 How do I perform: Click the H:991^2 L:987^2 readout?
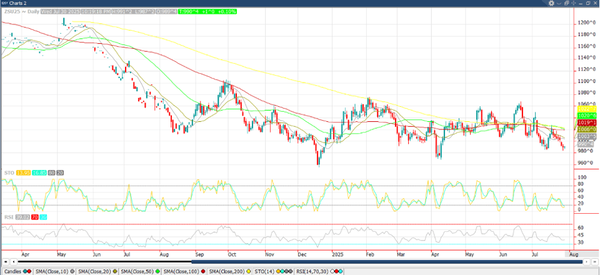tap(132, 11)
